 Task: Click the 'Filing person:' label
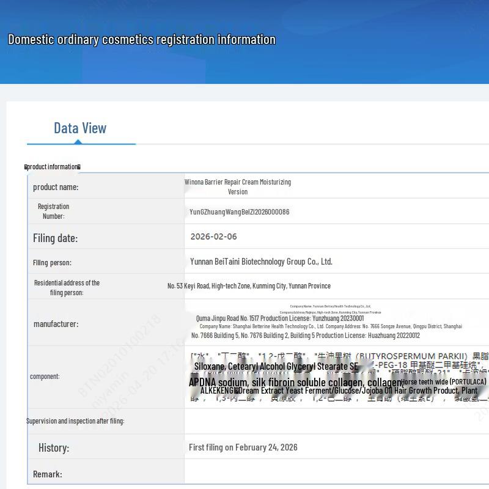pyautogui.click(x=52, y=263)
